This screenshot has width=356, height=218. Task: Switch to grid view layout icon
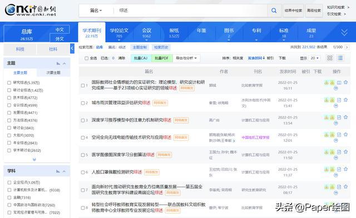tap(330, 58)
